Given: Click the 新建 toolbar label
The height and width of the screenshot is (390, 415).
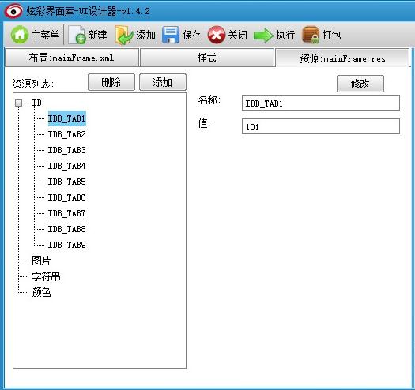Looking at the screenshot, I should [98, 35].
